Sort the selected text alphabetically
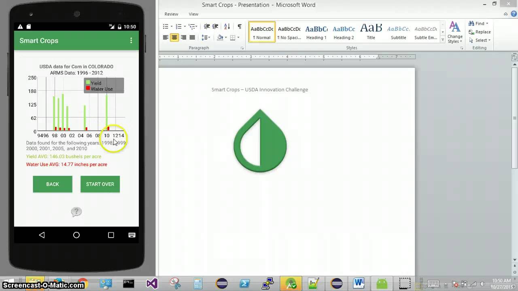Image resolution: width=518 pixels, height=291 pixels. pyautogui.click(x=227, y=26)
